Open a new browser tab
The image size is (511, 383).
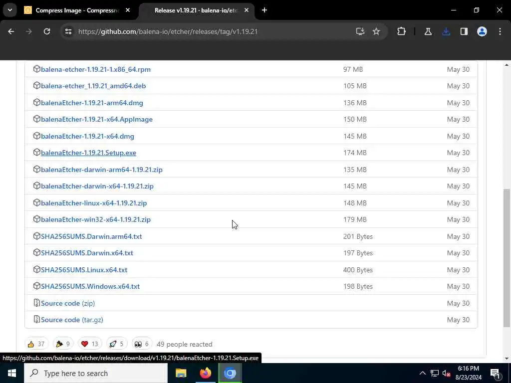tap(264, 10)
